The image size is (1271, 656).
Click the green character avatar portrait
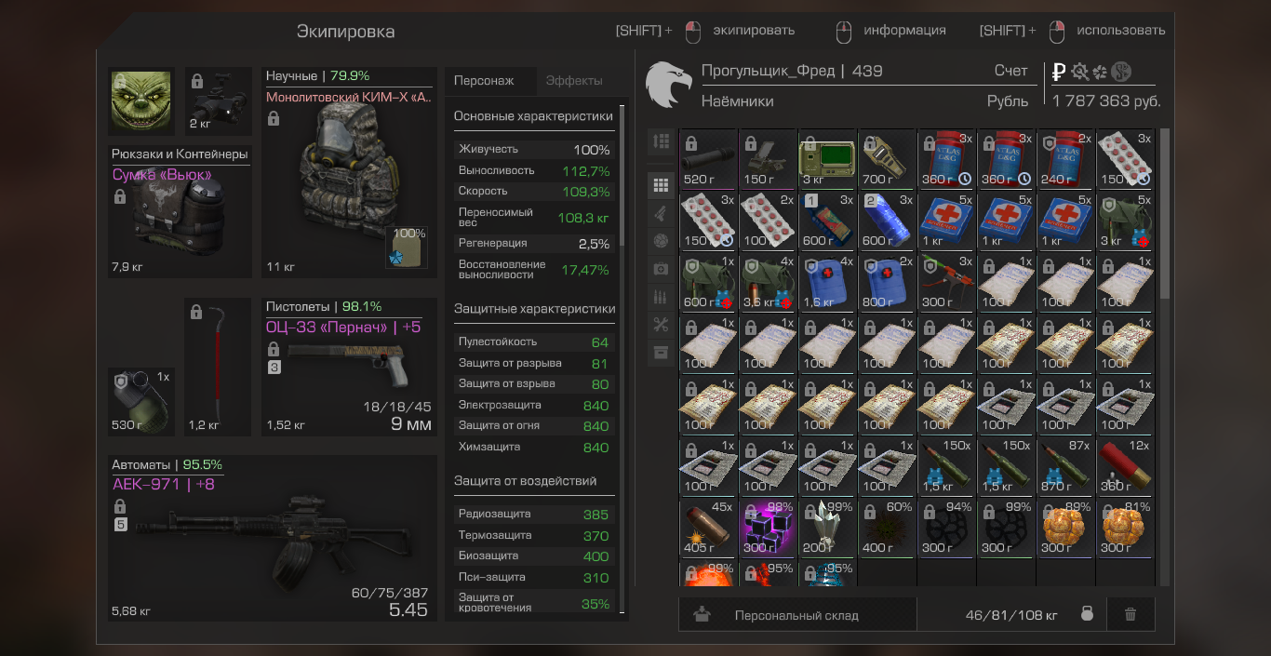(141, 101)
